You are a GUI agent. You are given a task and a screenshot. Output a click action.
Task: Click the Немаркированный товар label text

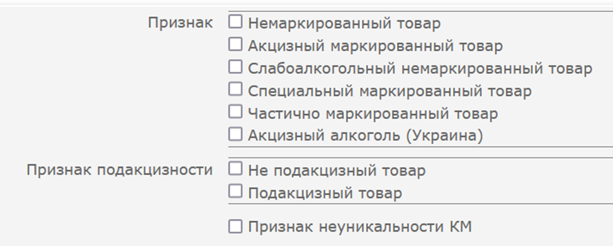(x=344, y=23)
